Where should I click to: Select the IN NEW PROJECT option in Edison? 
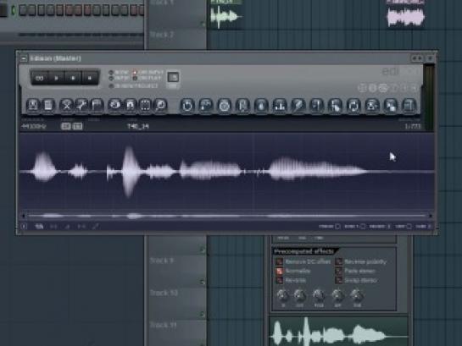pos(133,86)
